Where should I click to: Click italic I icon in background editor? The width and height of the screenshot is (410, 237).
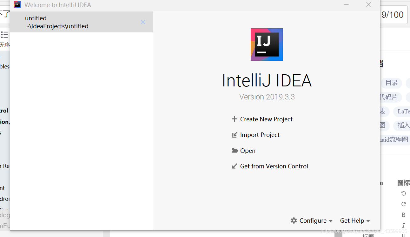404,226
